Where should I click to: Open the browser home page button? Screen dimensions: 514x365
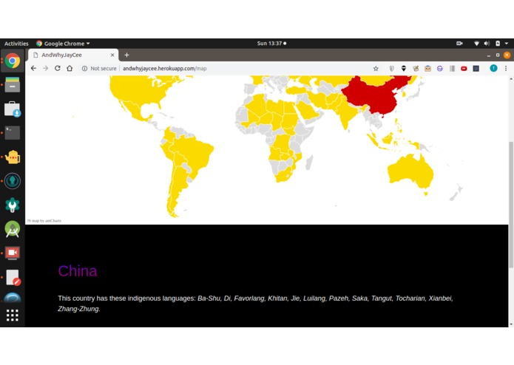click(x=70, y=69)
